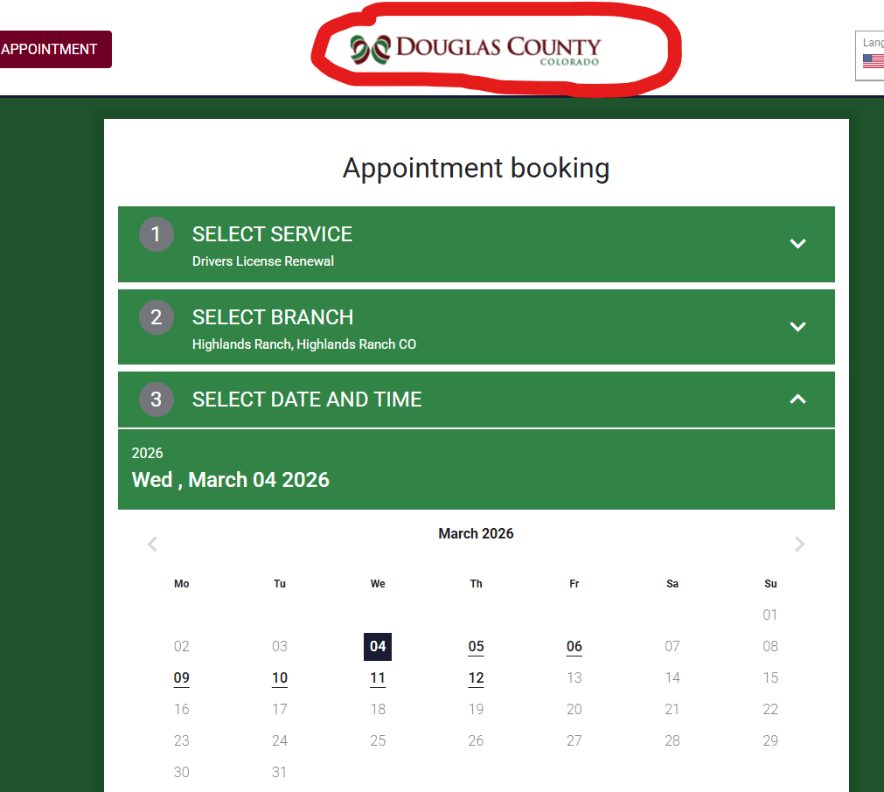The height and width of the screenshot is (792, 884).
Task: Expand the Select Service section
Action: click(x=797, y=244)
